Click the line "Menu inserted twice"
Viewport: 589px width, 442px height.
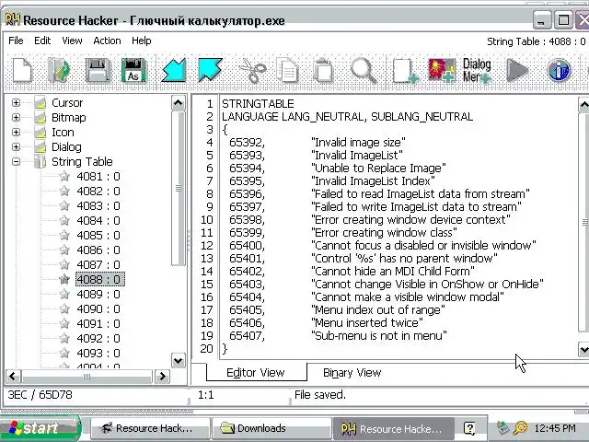pyautogui.click(x=367, y=323)
